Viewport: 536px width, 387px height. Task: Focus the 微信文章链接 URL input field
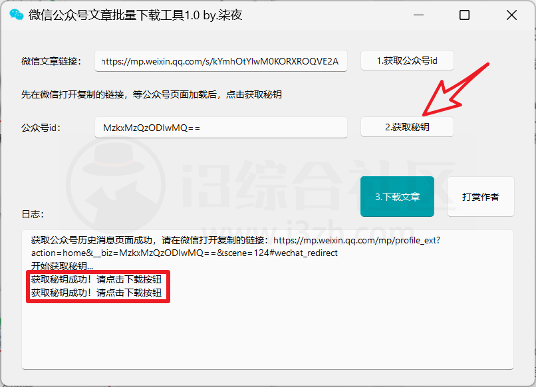click(x=221, y=61)
